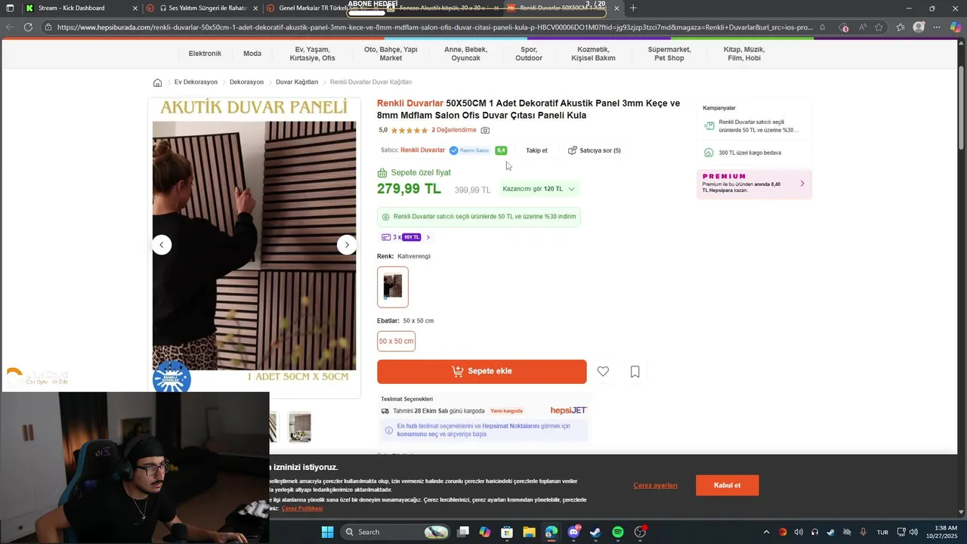Select the 50 x 50 cm size option

tap(396, 342)
